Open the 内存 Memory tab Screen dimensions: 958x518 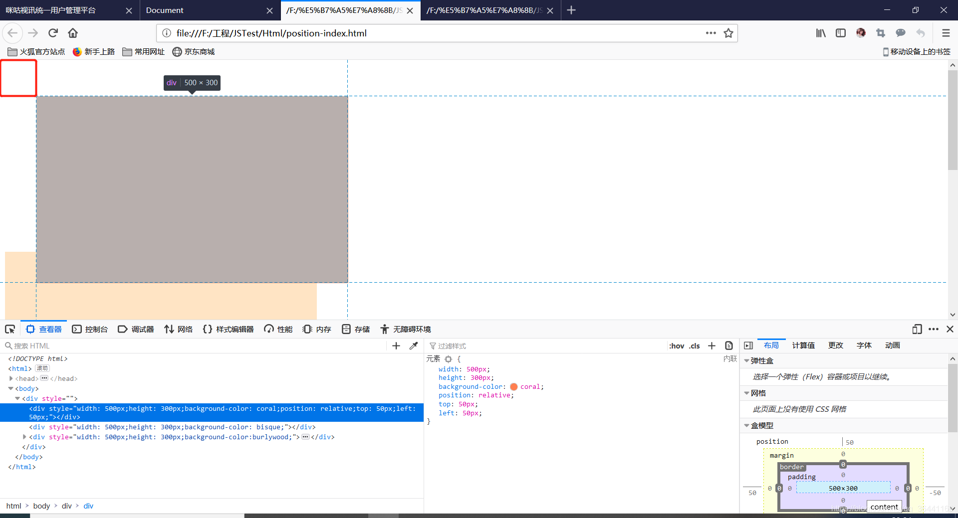[316, 329]
